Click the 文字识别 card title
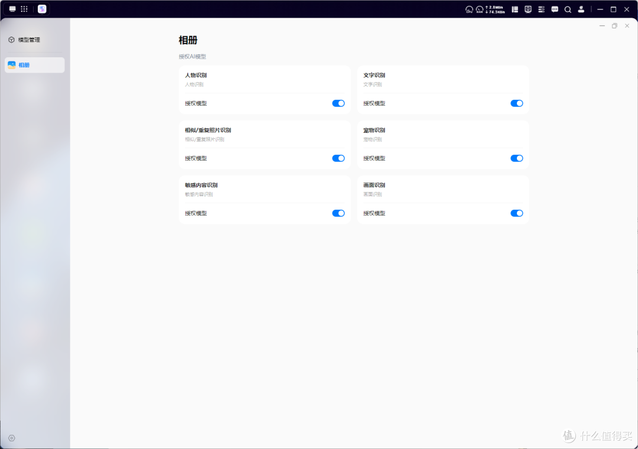Screen dimensions: 638x449 [x=374, y=75]
